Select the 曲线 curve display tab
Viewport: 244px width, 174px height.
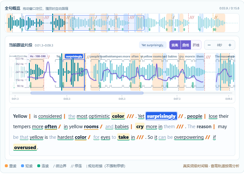[186, 45]
